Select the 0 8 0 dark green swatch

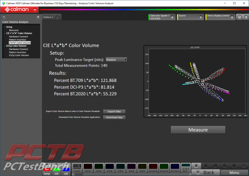pos(99,168)
